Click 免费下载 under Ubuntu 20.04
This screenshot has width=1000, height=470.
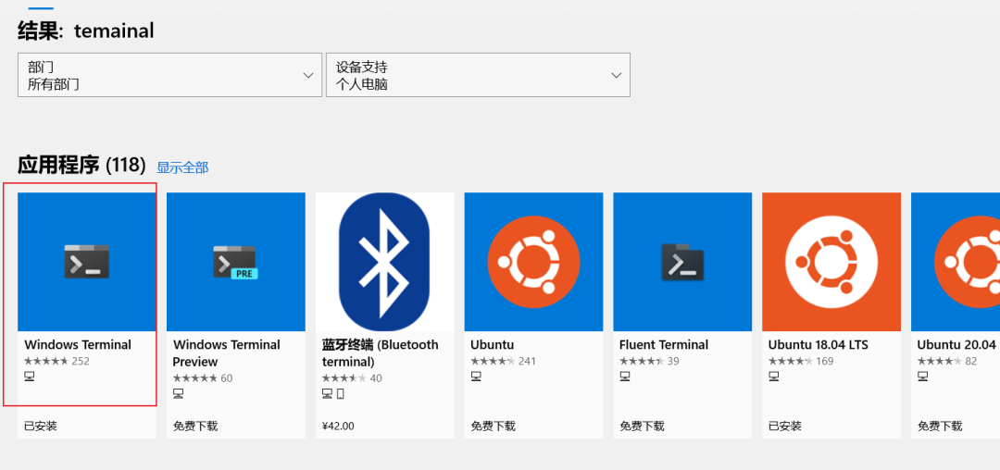tap(940, 427)
